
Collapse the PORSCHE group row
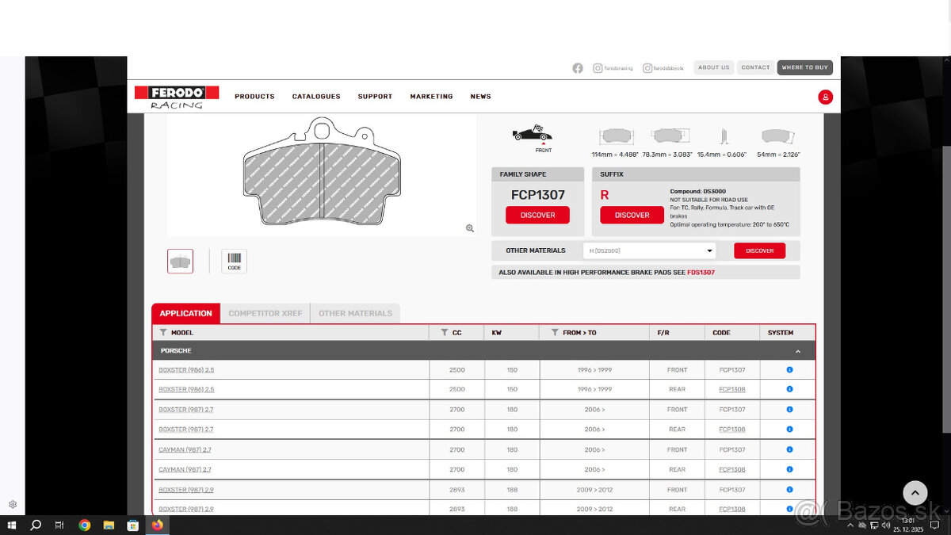(x=797, y=351)
